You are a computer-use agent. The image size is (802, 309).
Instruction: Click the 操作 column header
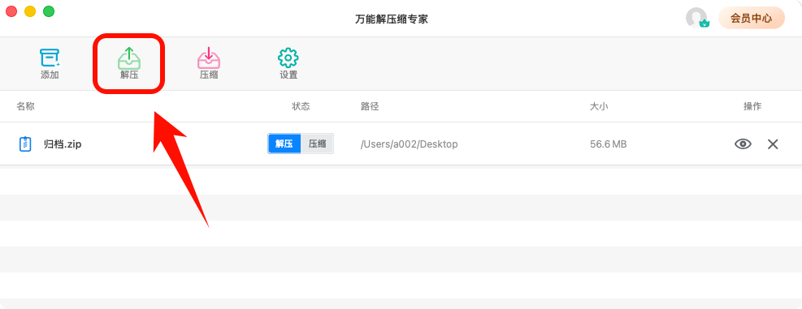[x=752, y=106]
